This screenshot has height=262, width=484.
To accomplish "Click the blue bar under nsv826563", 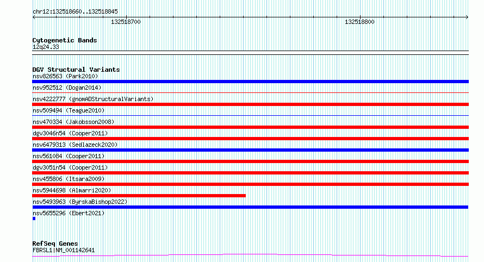I will coord(250,82).
